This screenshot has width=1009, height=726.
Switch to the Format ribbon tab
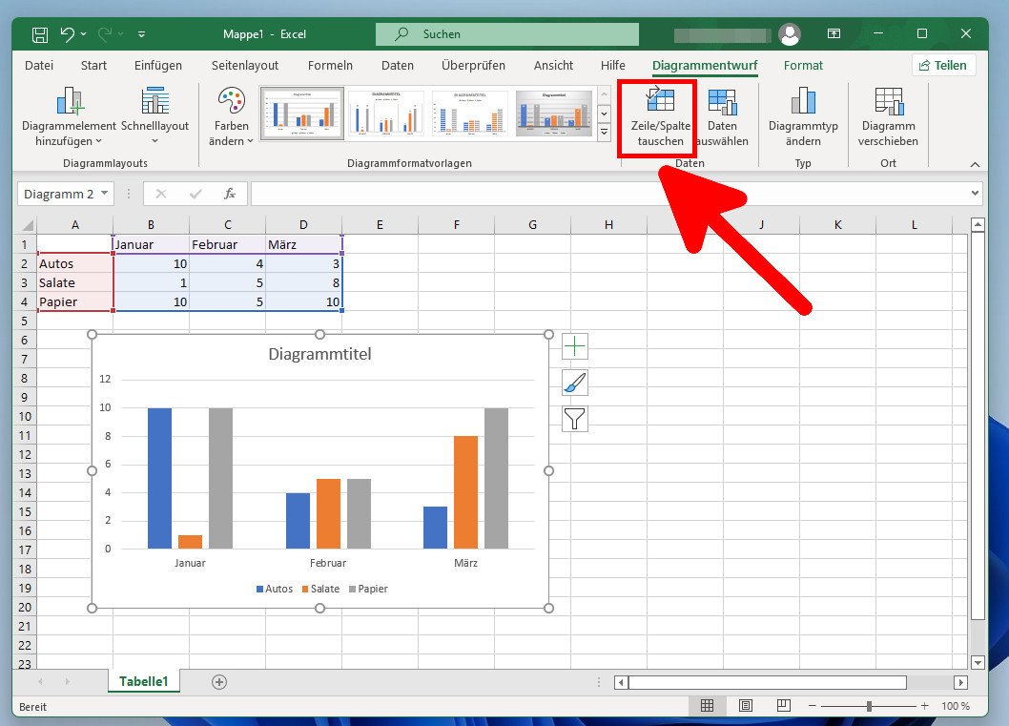pos(803,65)
